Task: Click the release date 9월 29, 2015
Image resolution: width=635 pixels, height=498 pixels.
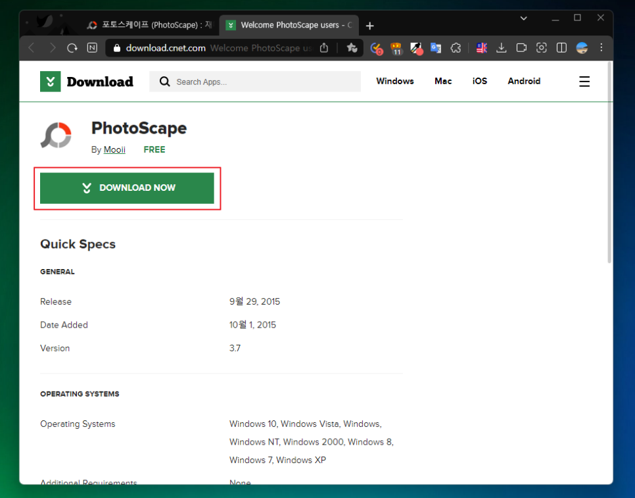Action: [x=255, y=301]
